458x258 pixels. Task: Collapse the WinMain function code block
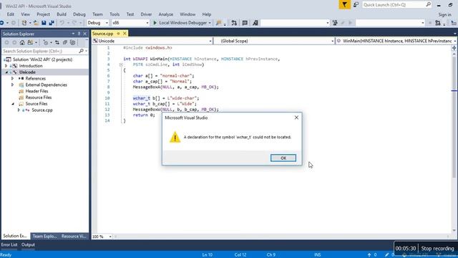(x=121, y=64)
